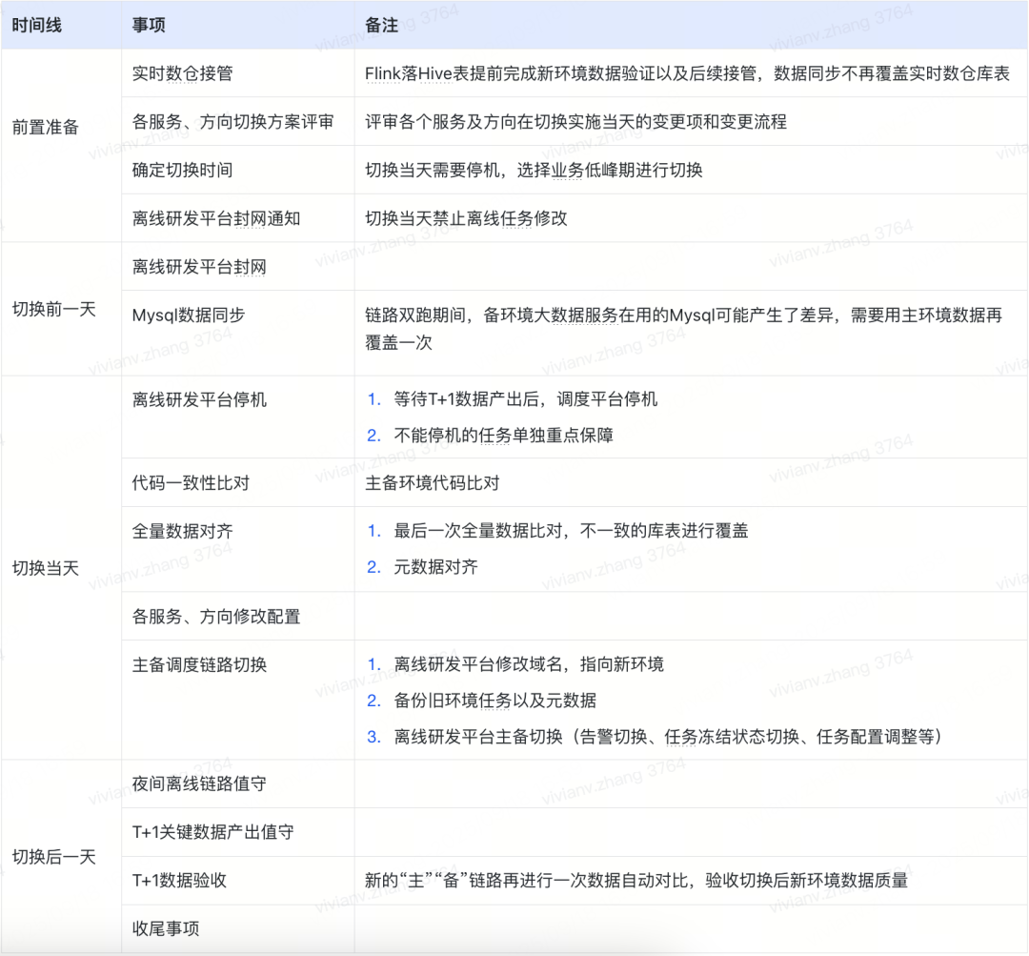The width and height of the screenshot is (1029, 956).
Task: Select the 全量数据对齐 item cell
Action: pos(182,531)
